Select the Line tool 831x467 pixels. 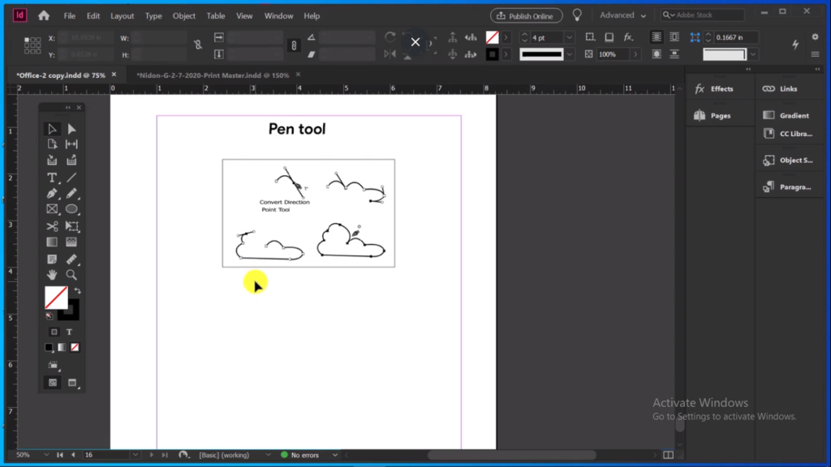point(71,178)
